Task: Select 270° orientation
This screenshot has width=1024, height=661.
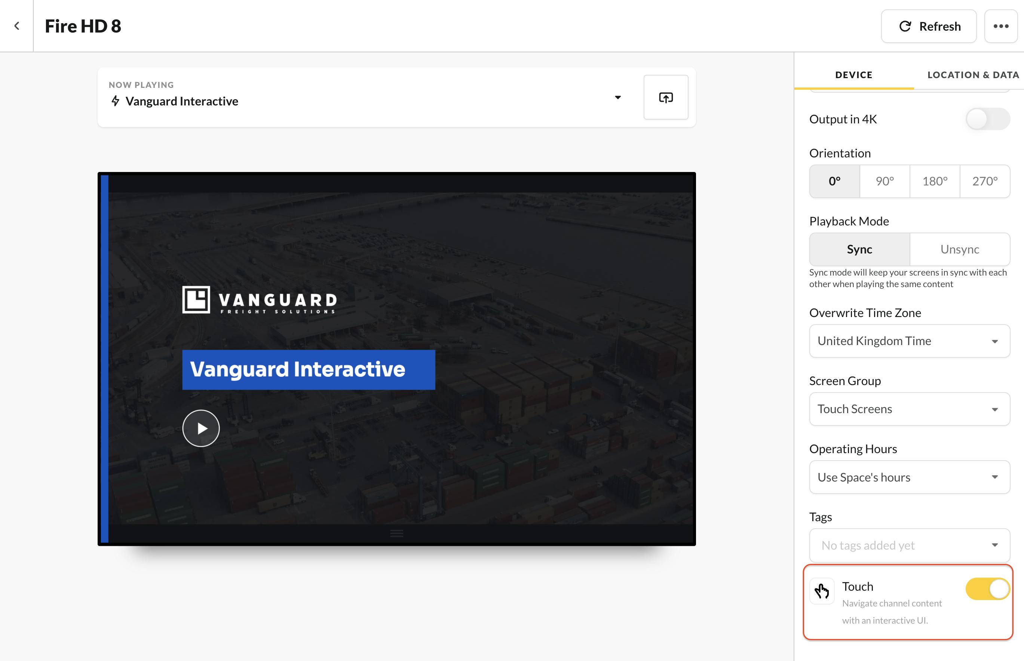Action: pos(985,181)
